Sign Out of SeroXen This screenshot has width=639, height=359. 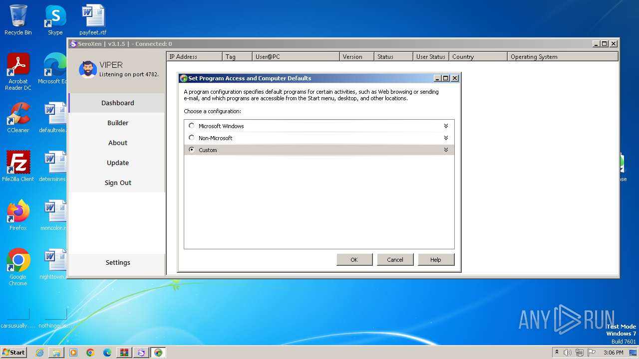pyautogui.click(x=117, y=182)
